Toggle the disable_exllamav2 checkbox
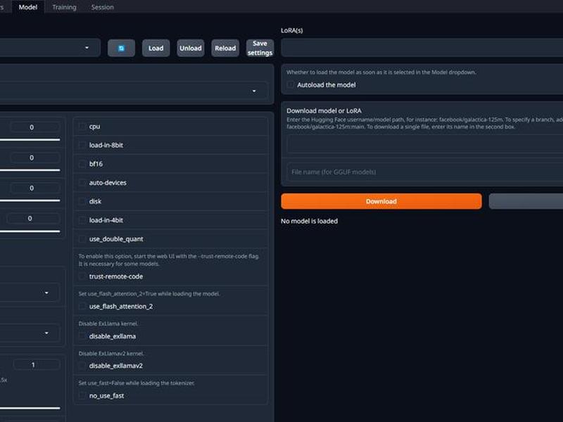Viewport: 563px width, 422px height. tap(82, 366)
